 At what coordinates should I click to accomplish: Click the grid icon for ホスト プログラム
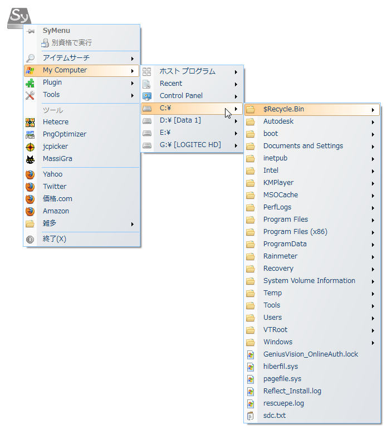(147, 72)
